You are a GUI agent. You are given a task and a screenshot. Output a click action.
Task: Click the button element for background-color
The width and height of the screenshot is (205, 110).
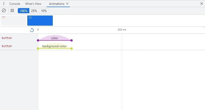(7, 46)
